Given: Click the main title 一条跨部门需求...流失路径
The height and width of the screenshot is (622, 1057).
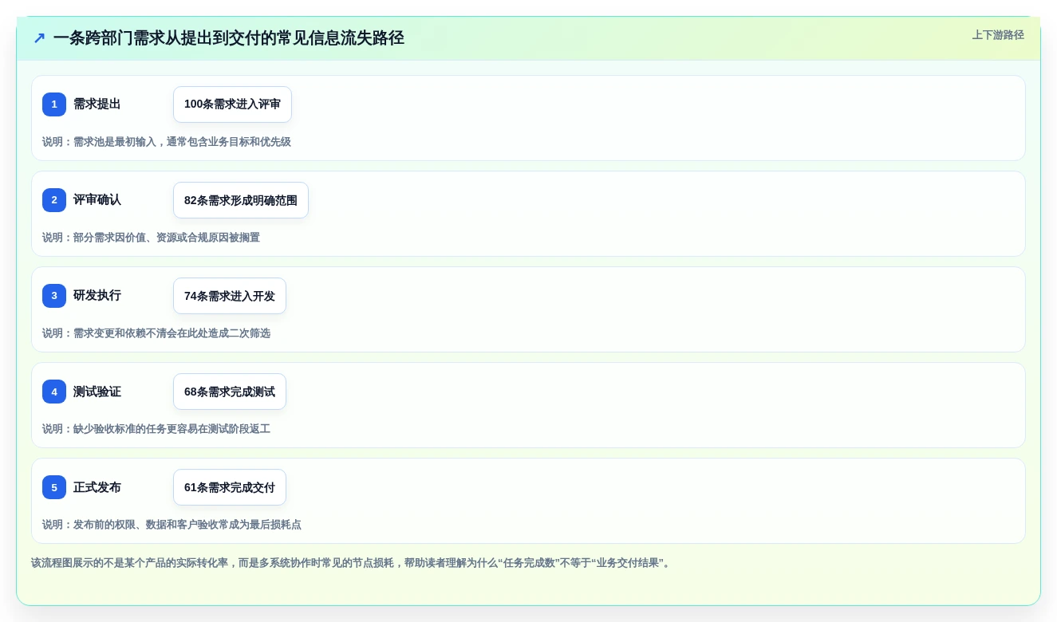Looking at the screenshot, I should [x=229, y=38].
